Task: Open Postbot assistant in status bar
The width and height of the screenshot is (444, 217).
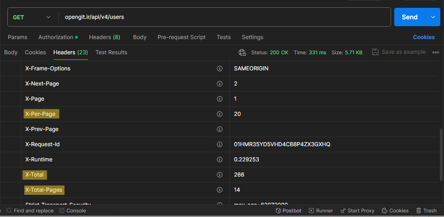Action: point(288,211)
